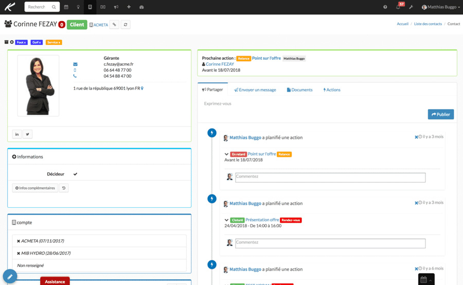Open the megaphone icon in the navbar
Image resolution: width=463 pixels, height=285 pixels.
[116, 7]
